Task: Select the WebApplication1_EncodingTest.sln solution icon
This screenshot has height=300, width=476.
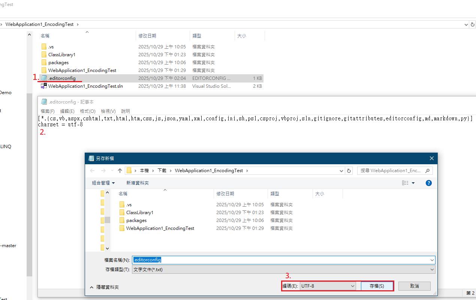Action: tap(44, 86)
